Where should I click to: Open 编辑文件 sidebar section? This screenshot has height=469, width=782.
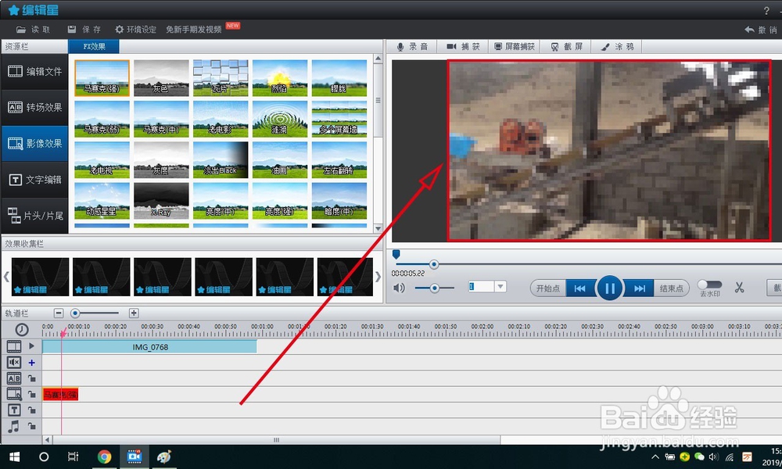(x=34, y=72)
